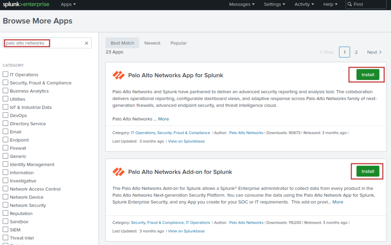The width and height of the screenshot is (391, 245).
Task: Open View on Splunkbase for the App
Action: click(x=186, y=141)
